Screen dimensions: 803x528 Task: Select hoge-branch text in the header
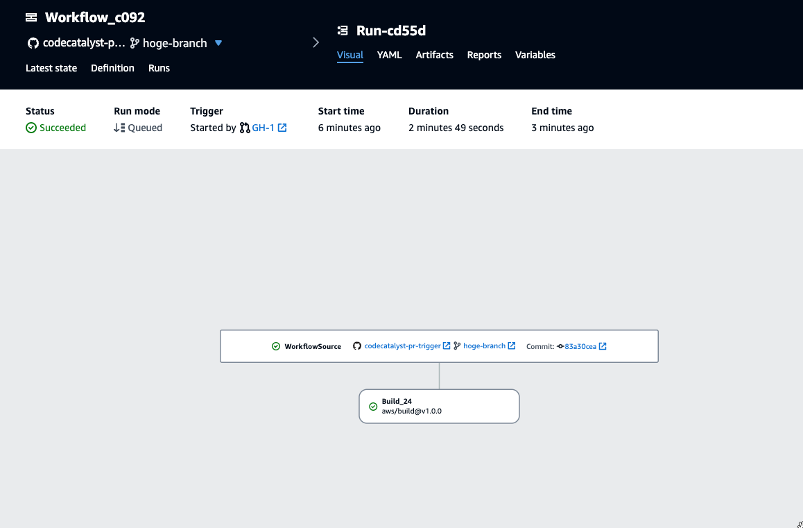coord(175,43)
